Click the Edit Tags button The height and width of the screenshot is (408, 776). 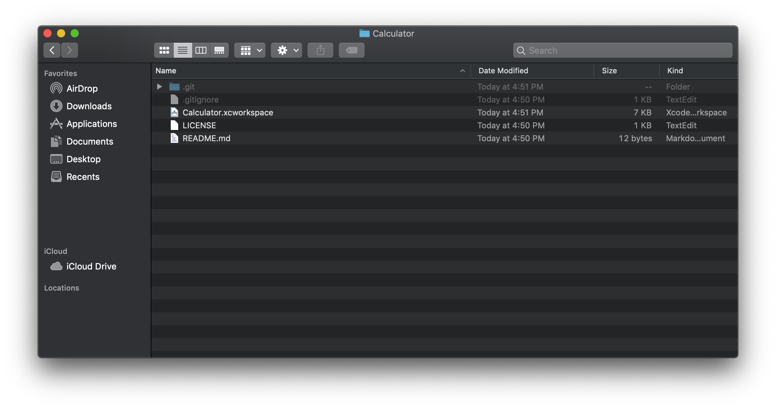[352, 50]
